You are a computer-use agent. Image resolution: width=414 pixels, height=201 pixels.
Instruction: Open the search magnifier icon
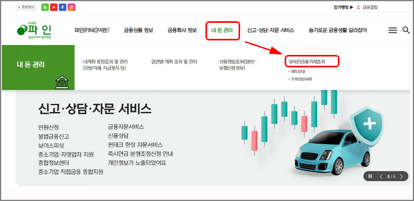tap(406, 30)
